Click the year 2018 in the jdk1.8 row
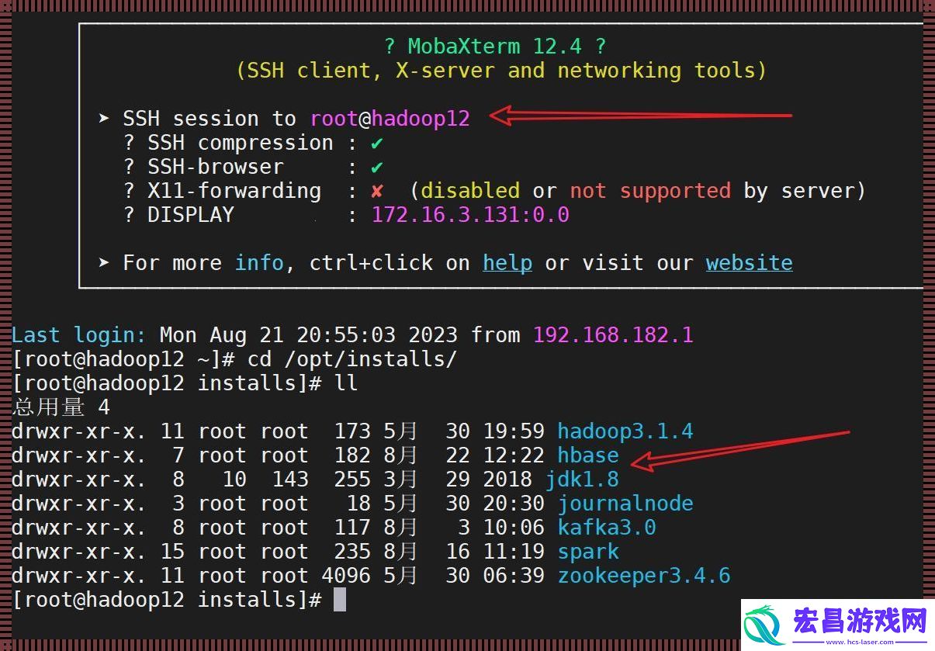This screenshot has height=651, width=935. 507,480
